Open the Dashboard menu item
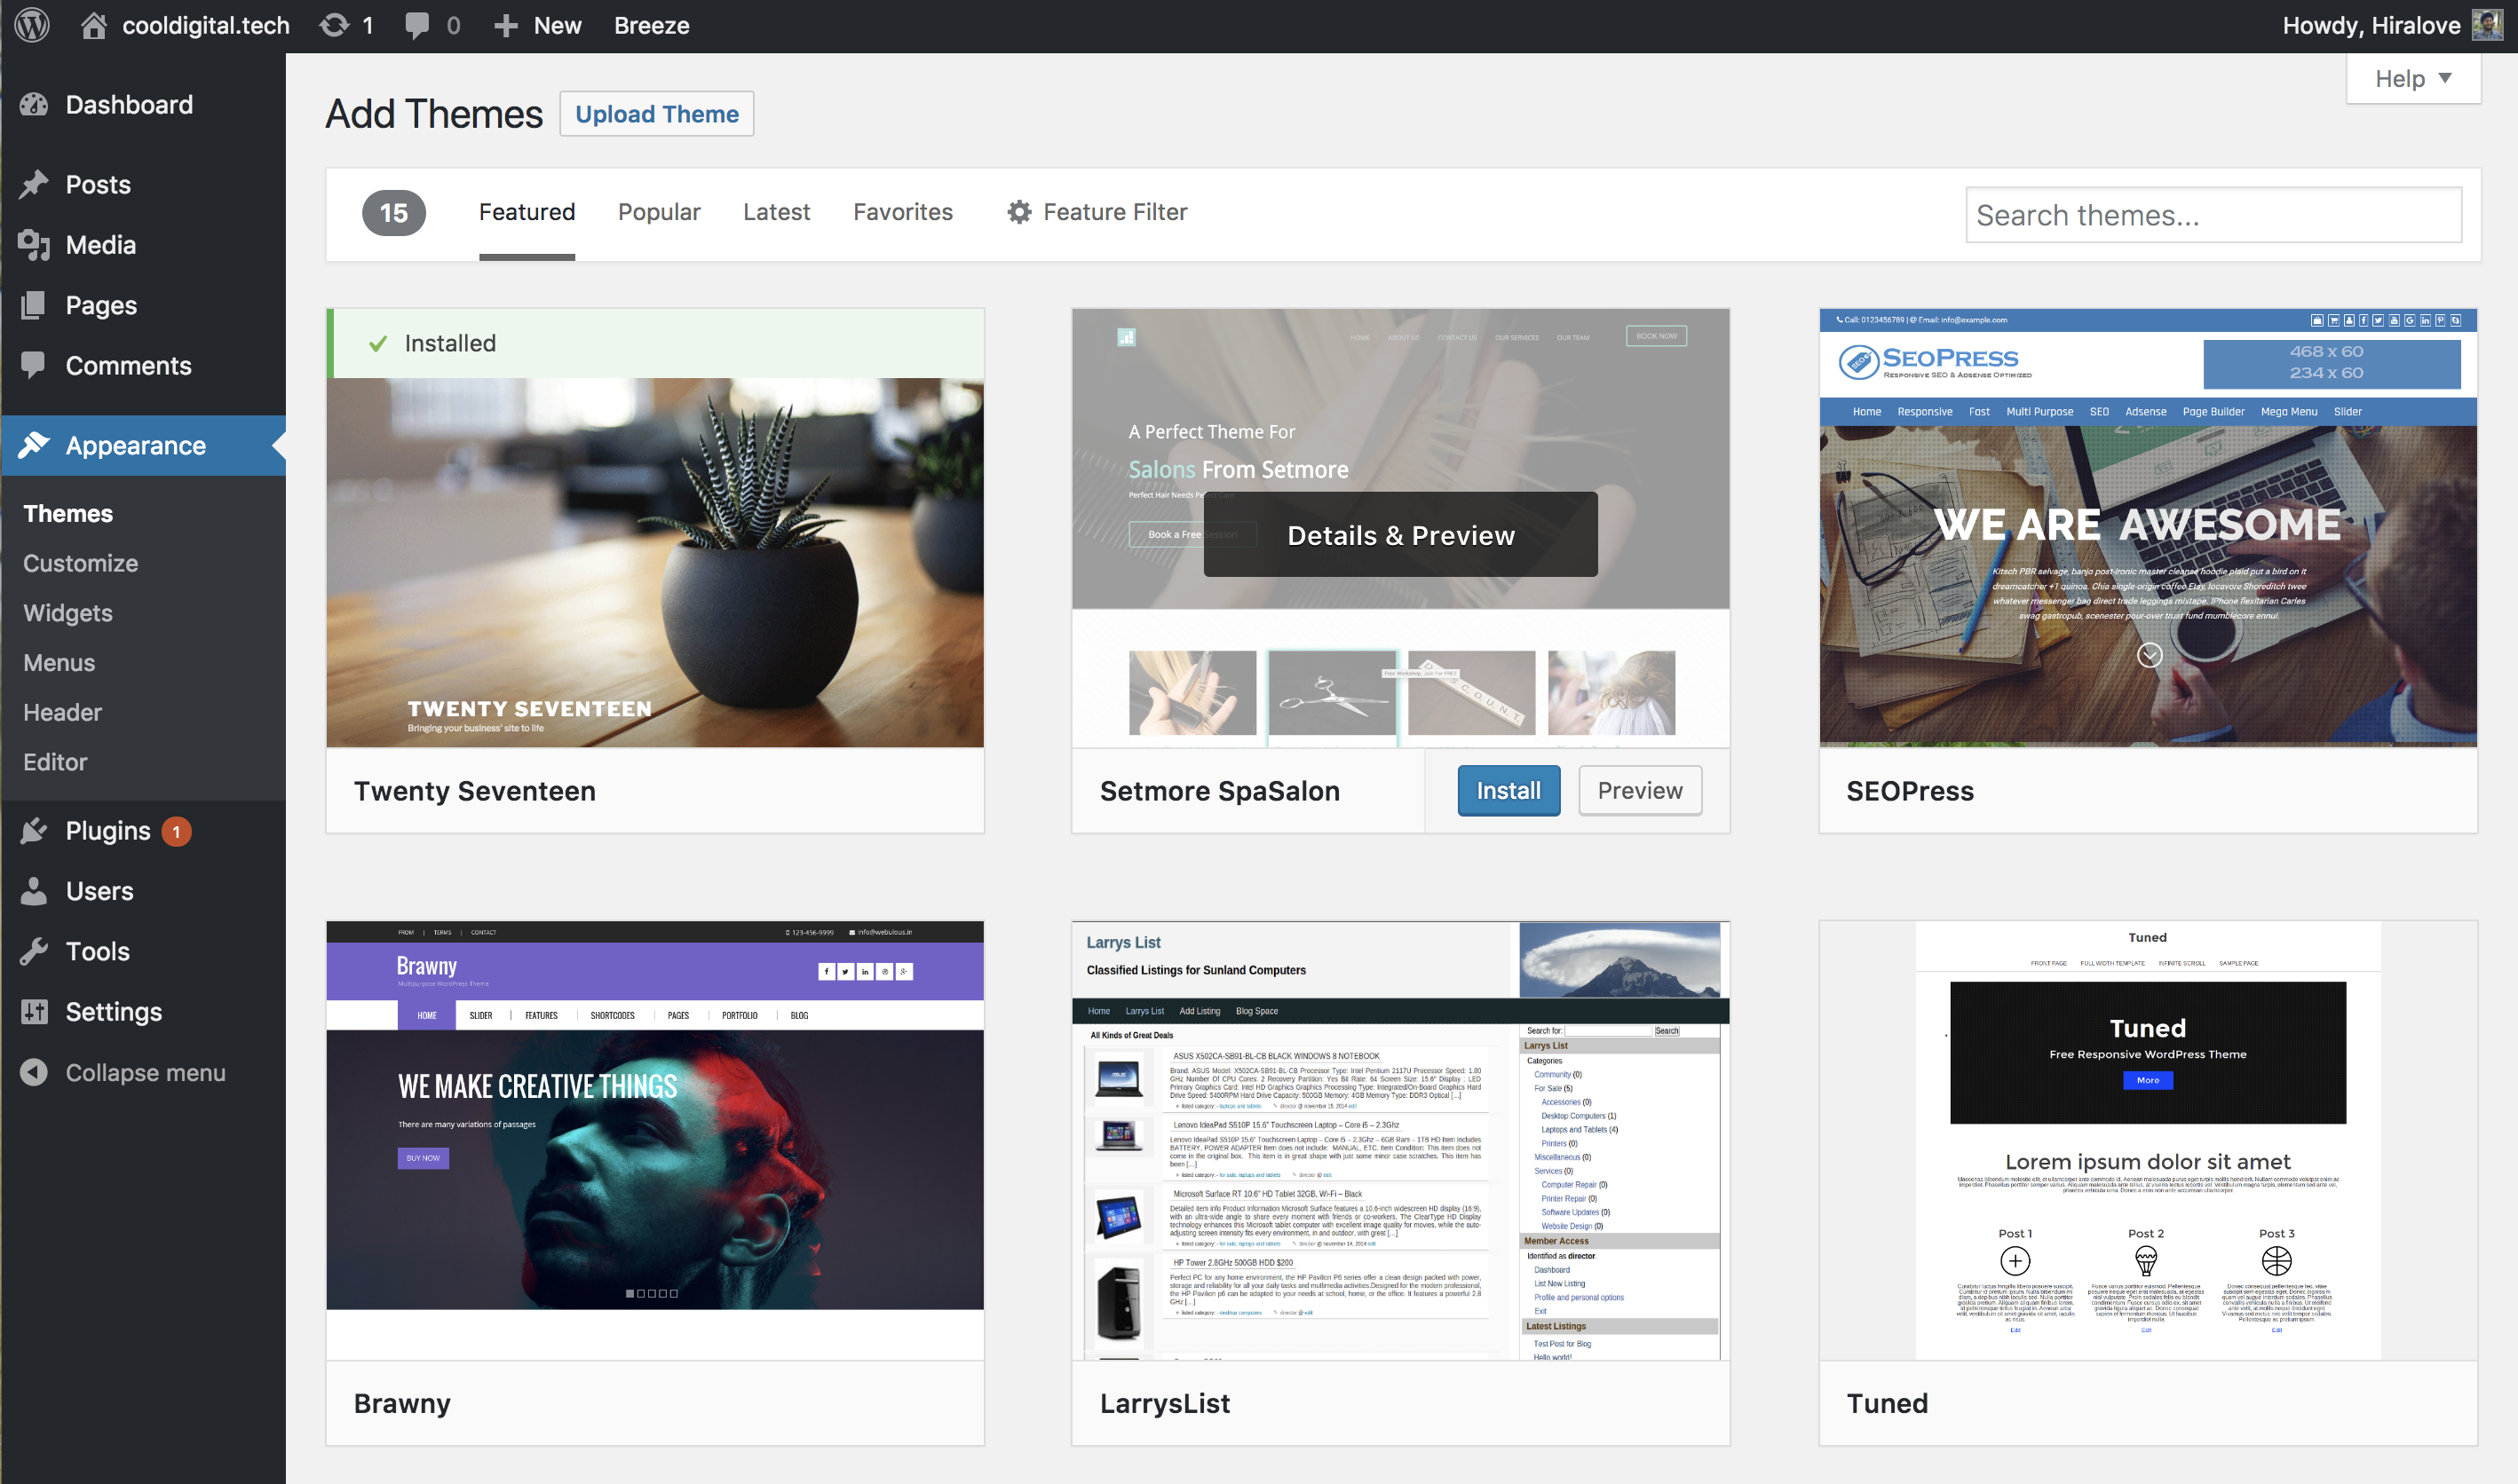Screen dimensions: 2518x1484 143,105
